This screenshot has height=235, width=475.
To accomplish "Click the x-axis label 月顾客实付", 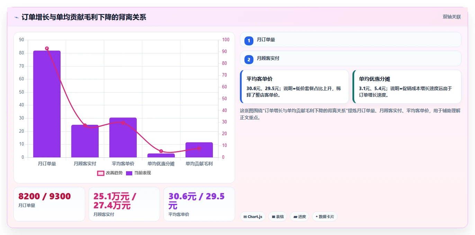I will pyautogui.click(x=85, y=164).
